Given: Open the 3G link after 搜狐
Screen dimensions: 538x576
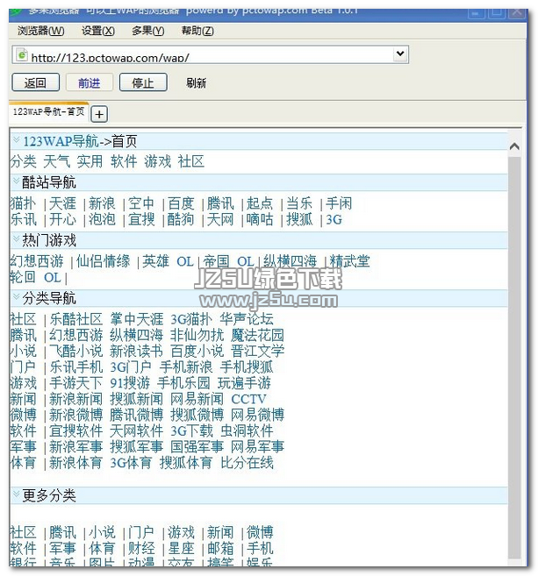Looking at the screenshot, I should click(334, 220).
